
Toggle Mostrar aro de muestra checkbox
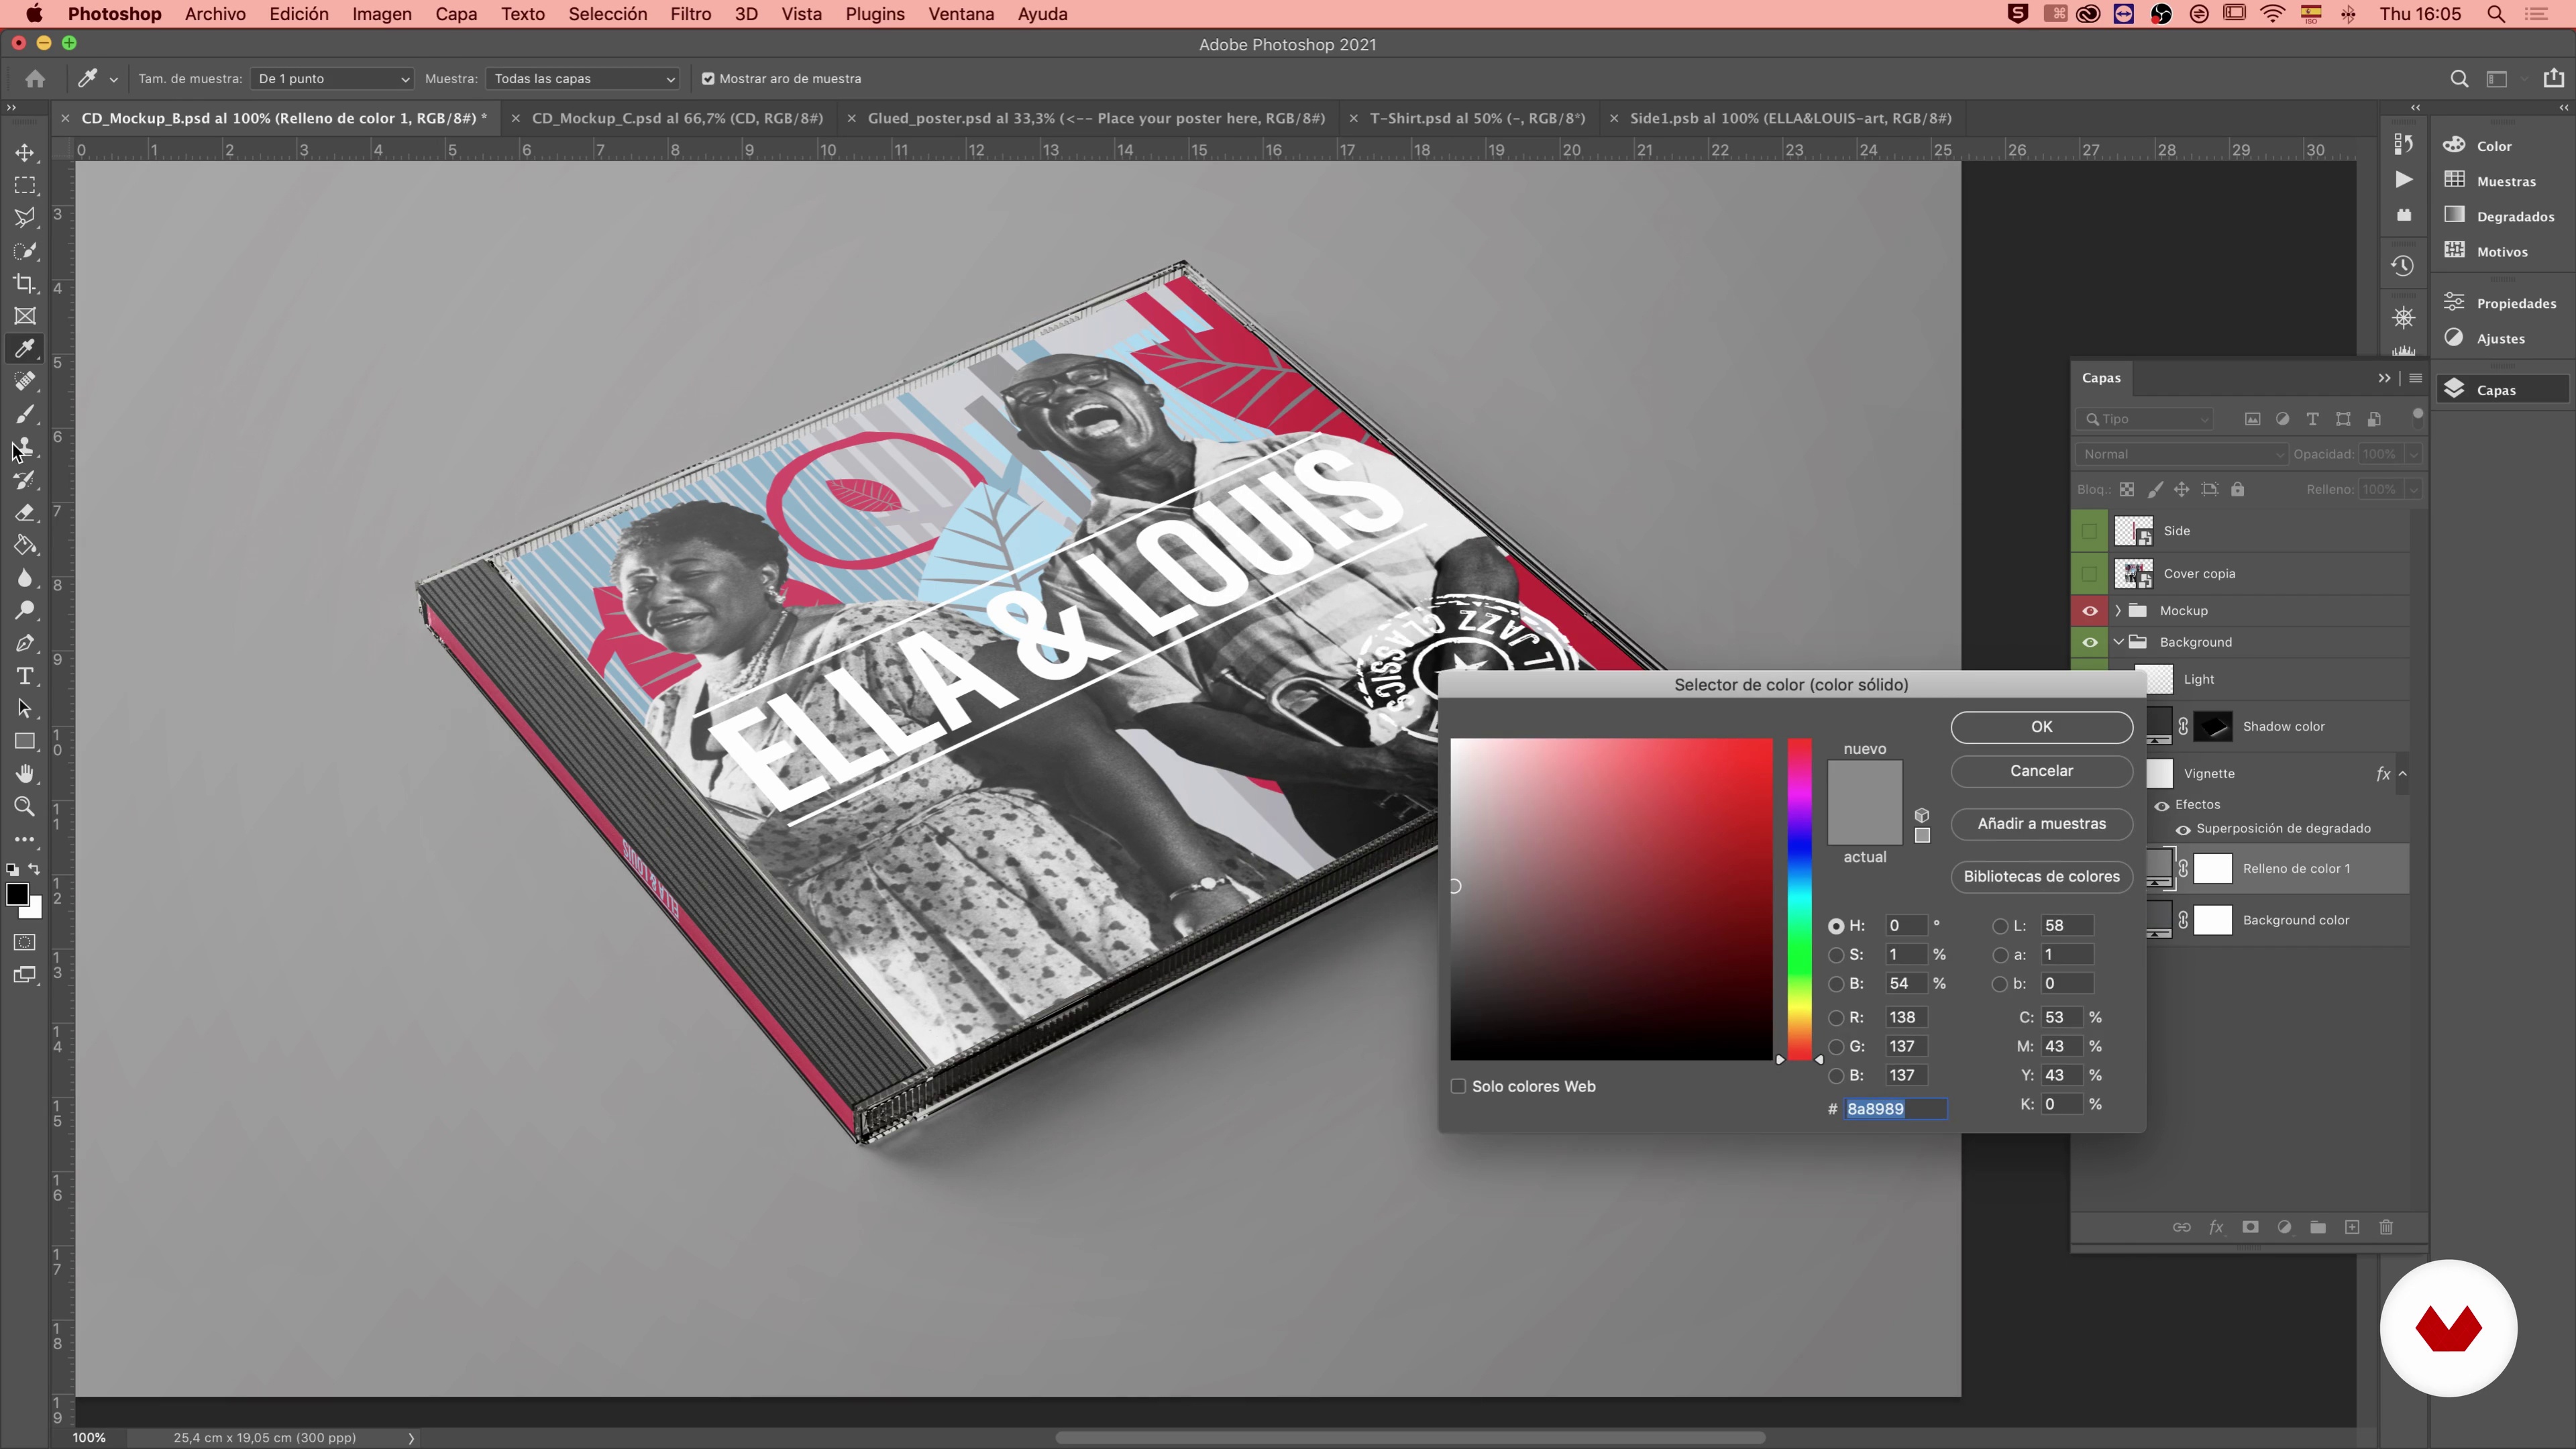click(708, 79)
